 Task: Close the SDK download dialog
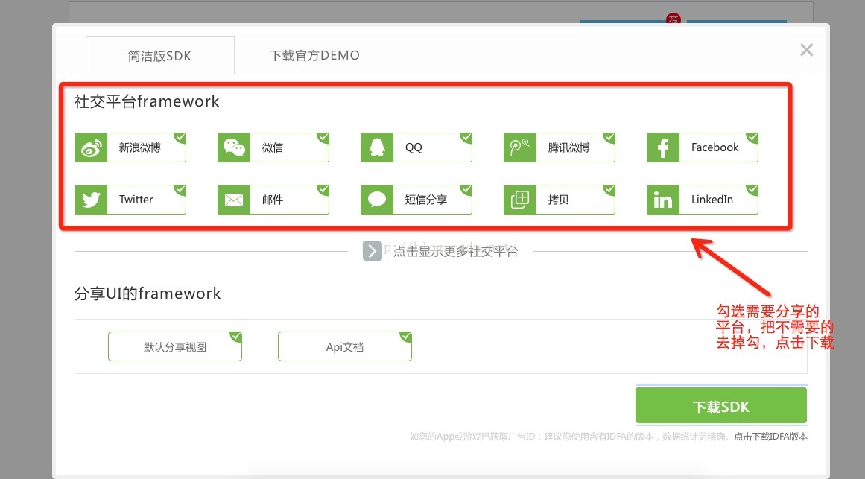(x=807, y=50)
